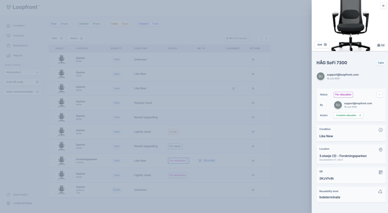Click the Loopfront logo
388x213 pixels.
point(23,7)
